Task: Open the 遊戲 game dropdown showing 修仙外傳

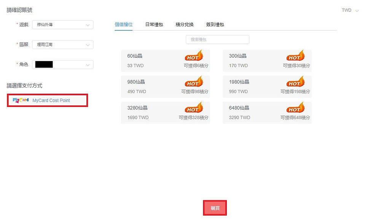Action: point(62,25)
